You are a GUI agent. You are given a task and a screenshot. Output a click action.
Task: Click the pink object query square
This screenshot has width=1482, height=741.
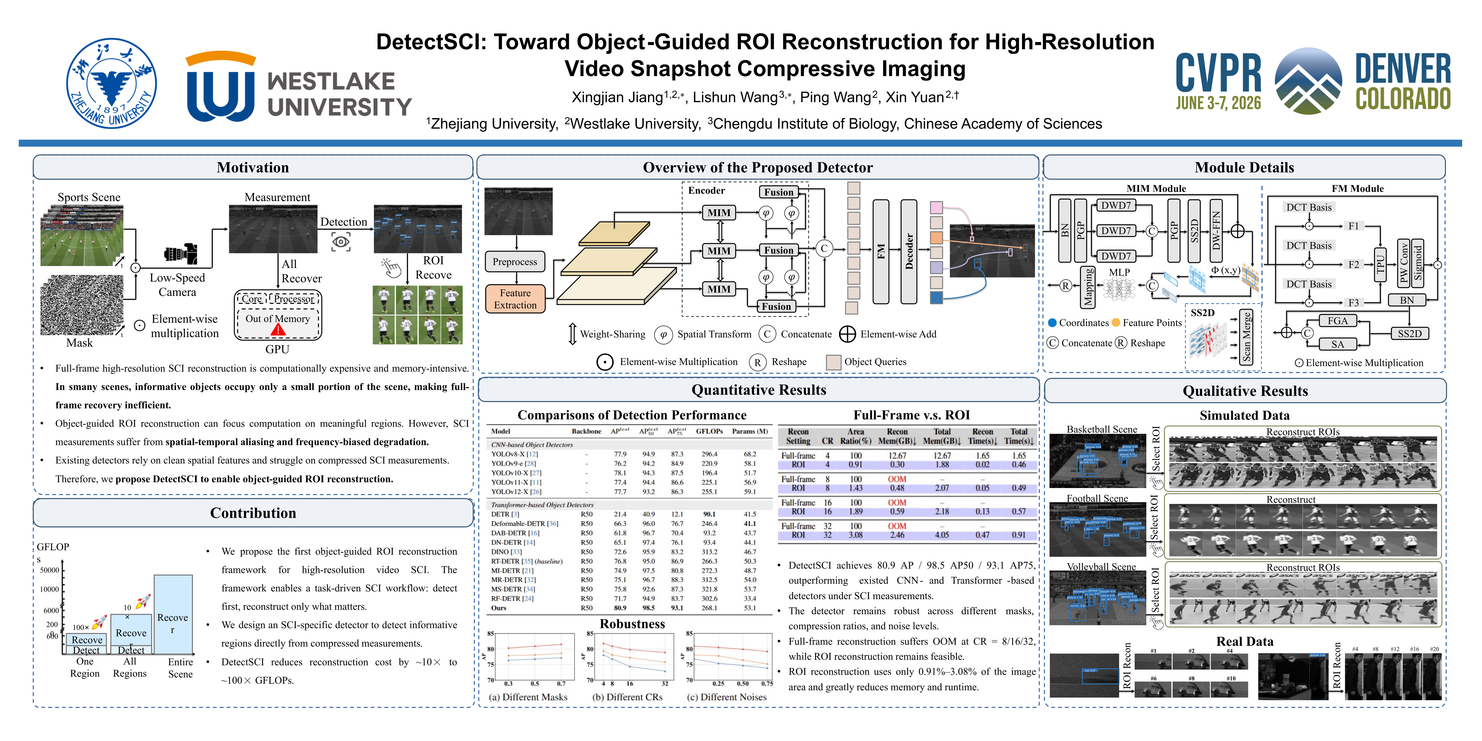click(x=937, y=208)
